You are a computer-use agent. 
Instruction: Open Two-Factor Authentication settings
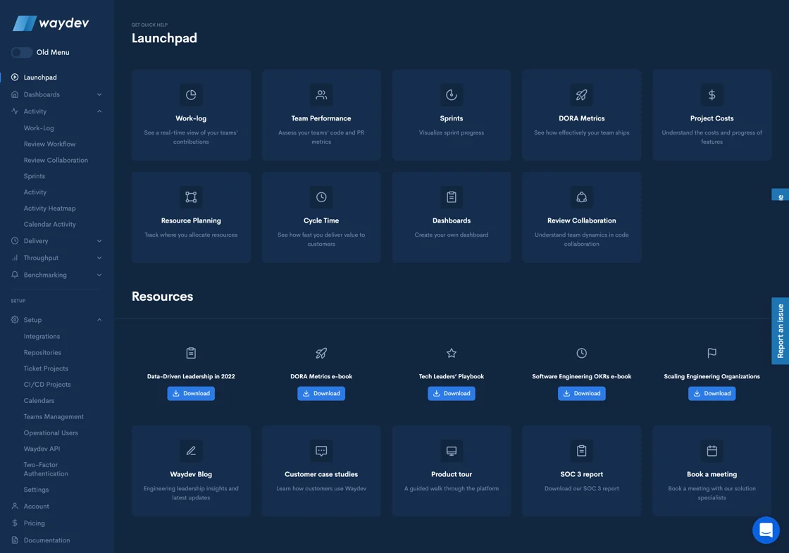click(x=46, y=469)
